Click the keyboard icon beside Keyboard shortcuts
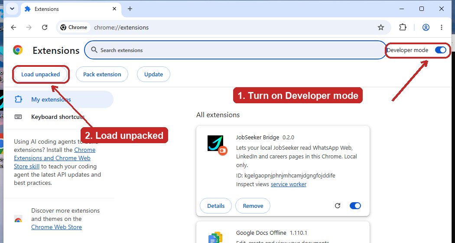 18,117
